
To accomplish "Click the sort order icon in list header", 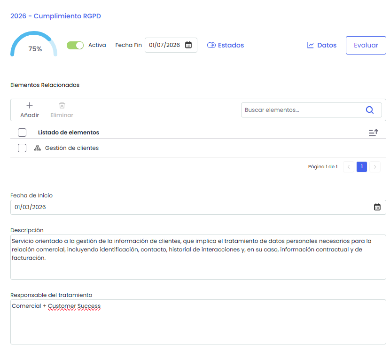I will click(373, 133).
